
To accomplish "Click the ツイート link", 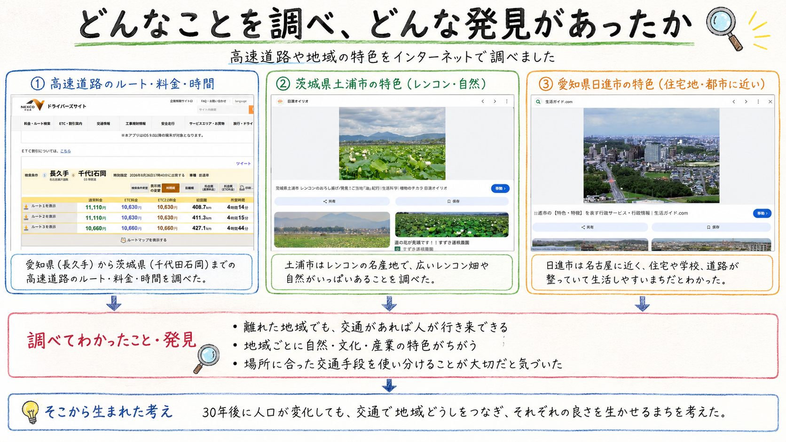I will 244,163.
